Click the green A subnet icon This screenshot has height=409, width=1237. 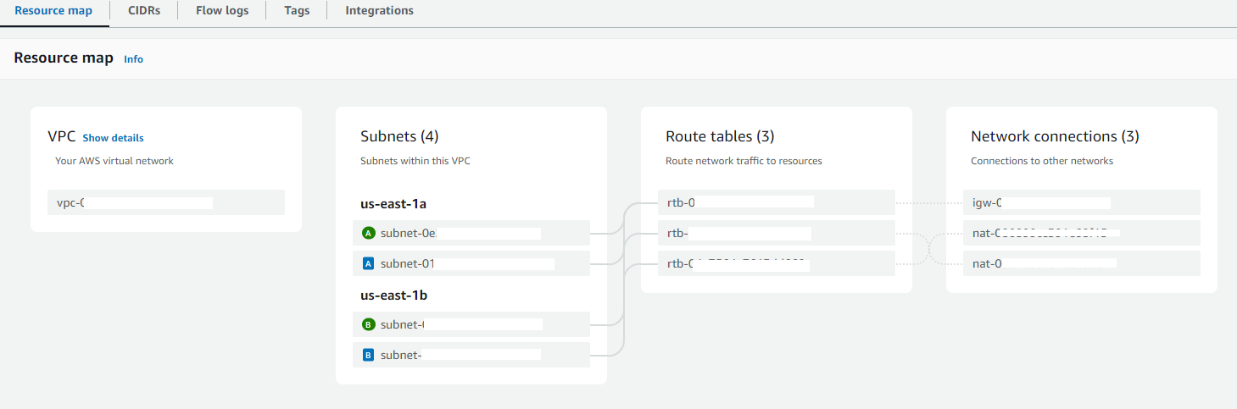(368, 233)
